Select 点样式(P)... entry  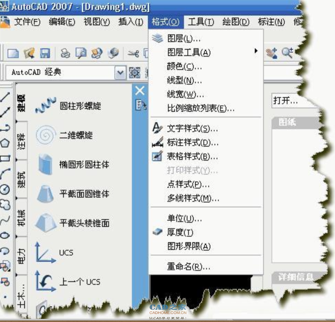[206, 184]
